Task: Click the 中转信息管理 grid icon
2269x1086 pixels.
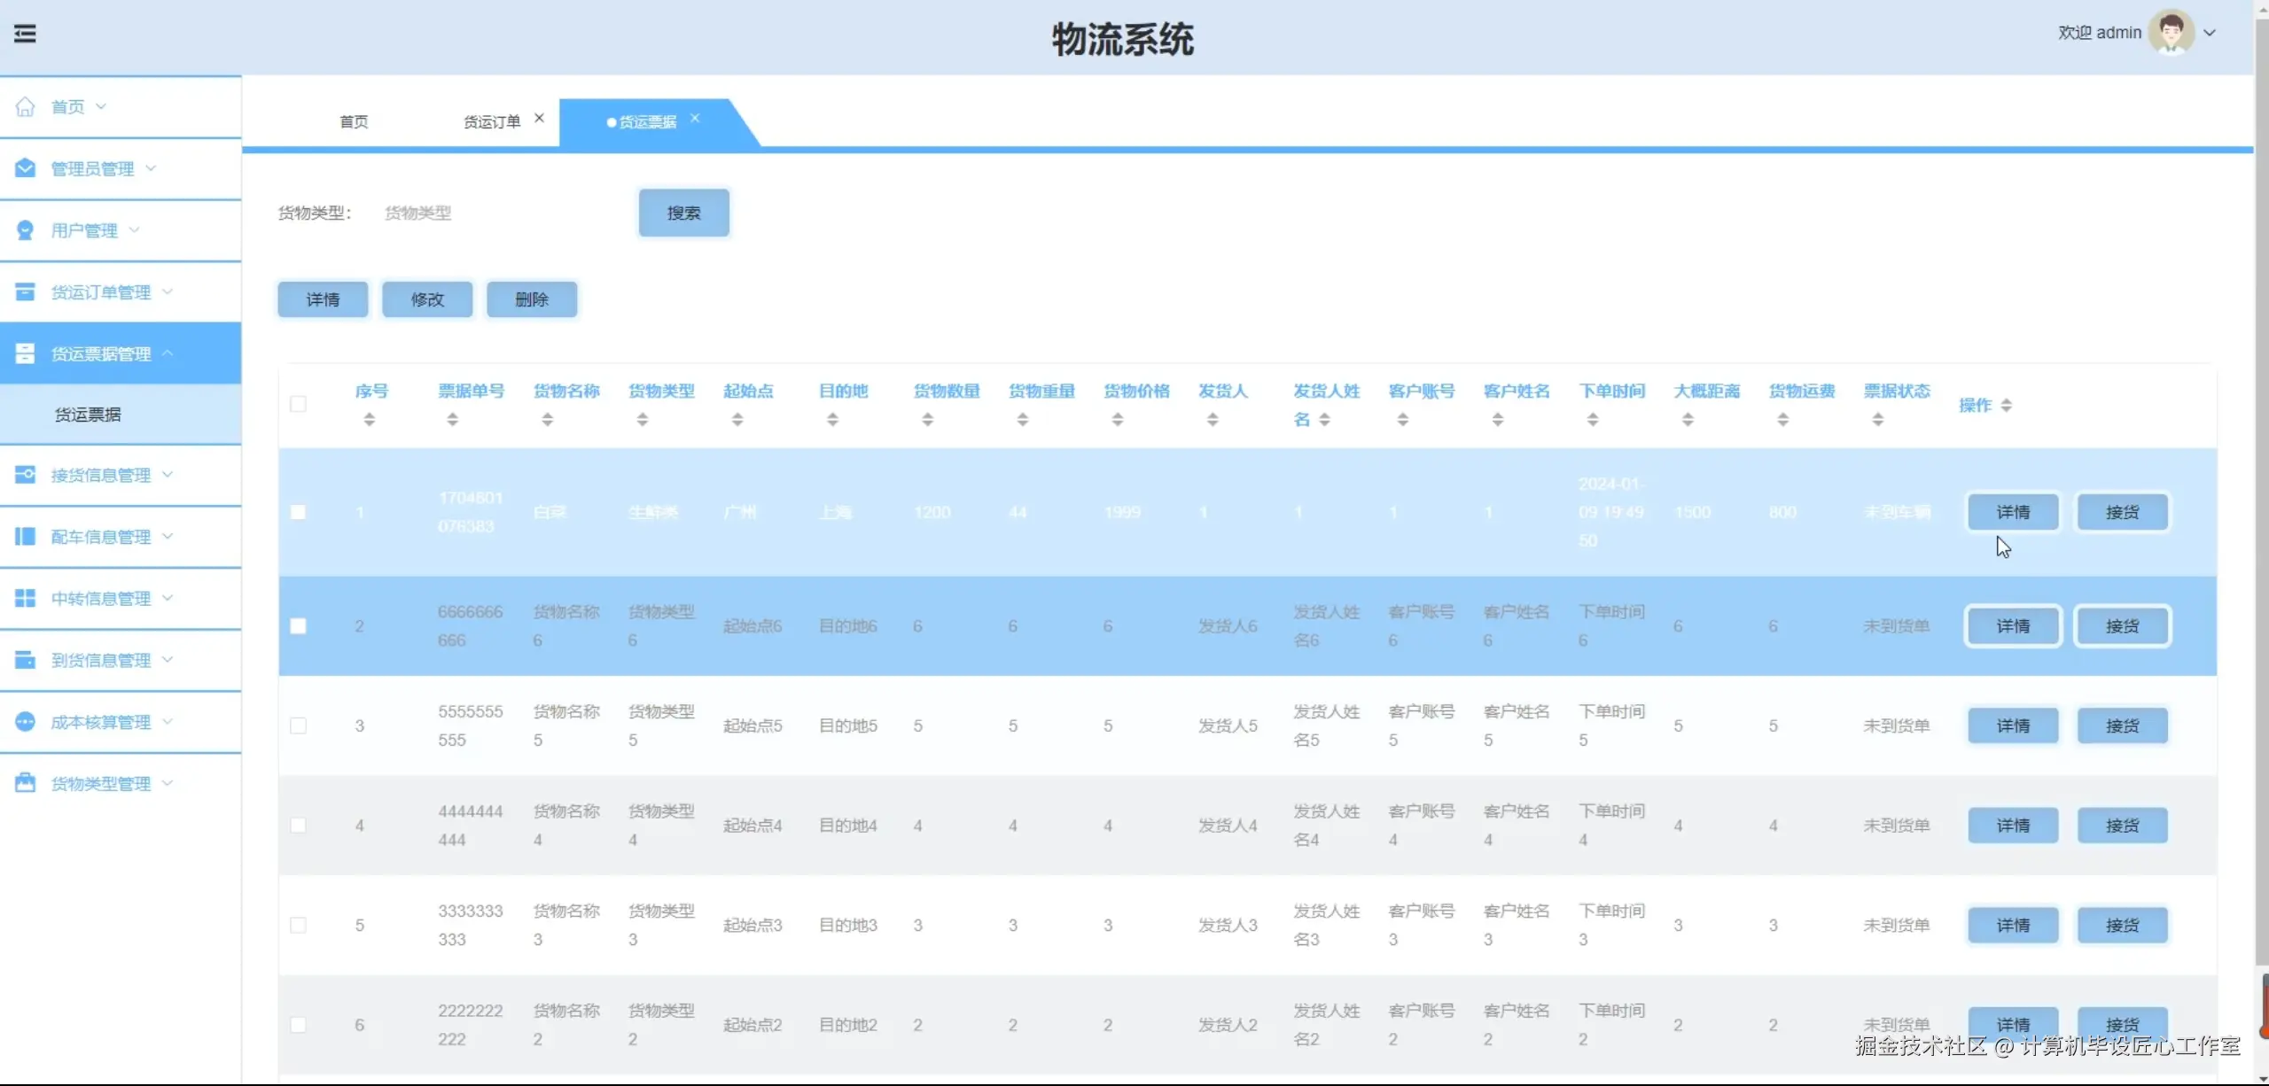Action: coord(25,599)
